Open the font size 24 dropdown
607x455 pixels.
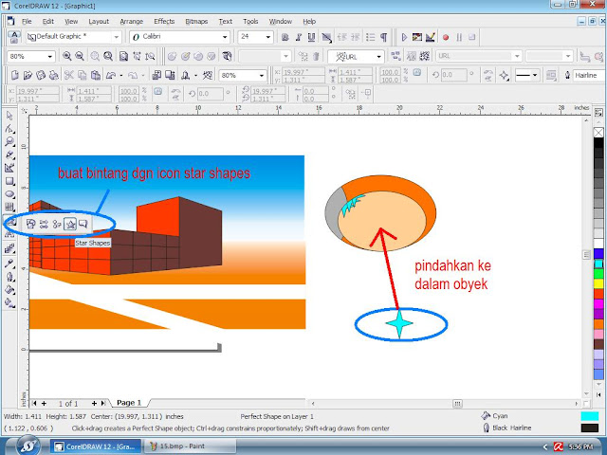pyautogui.click(x=267, y=37)
